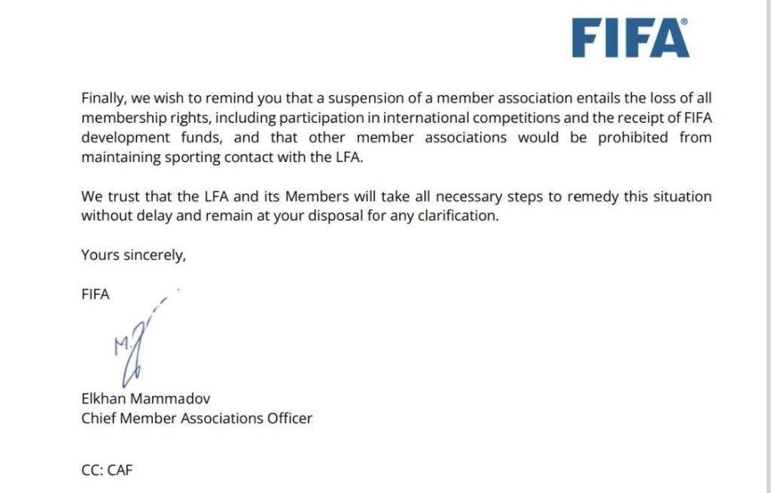Click the Yours sincerely closing
Viewport: 771px width, 493px height.
point(133,255)
